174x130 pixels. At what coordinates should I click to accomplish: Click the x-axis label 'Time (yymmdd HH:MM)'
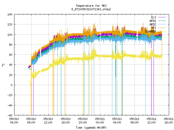click(x=91, y=128)
